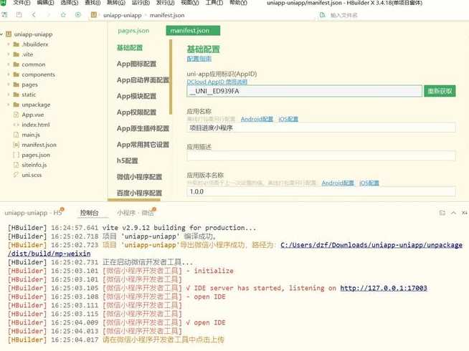469x351 pixels.
Task: Open the 运行(R) menu
Action: [141, 3]
